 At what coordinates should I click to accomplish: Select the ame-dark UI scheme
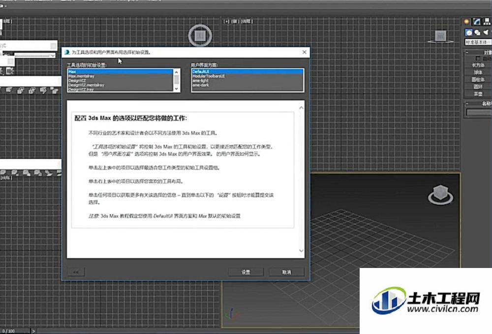coord(247,85)
